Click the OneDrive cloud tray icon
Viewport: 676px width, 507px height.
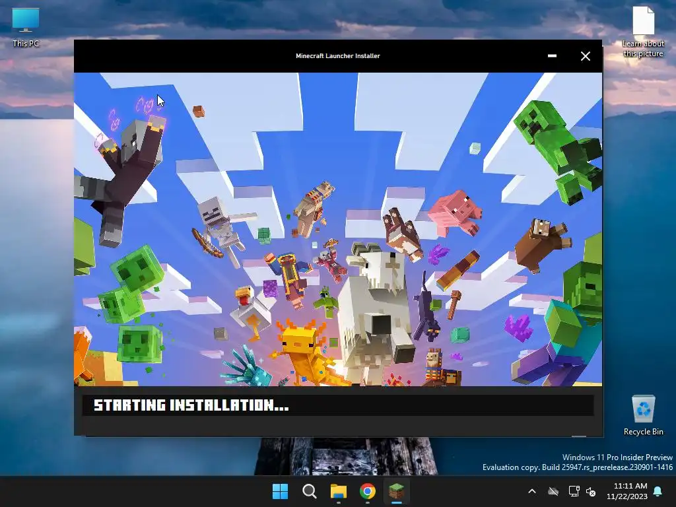(553, 491)
